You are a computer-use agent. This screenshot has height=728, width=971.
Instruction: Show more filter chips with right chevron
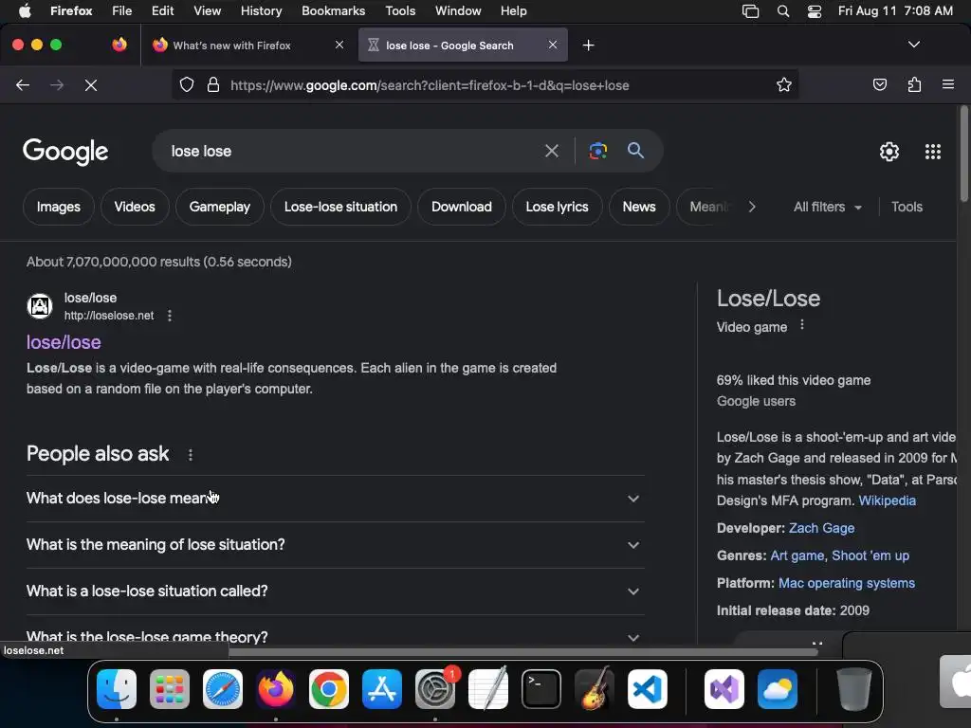tap(752, 207)
